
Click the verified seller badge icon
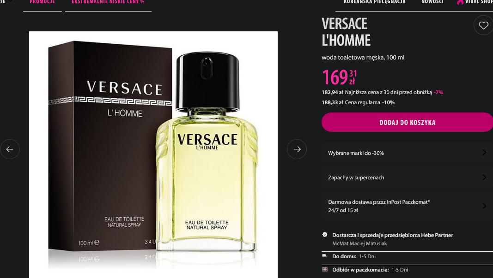click(x=325, y=234)
